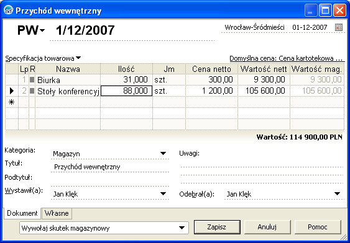Click the application icon in title bar
The width and height of the screenshot is (350, 243).
pyautogui.click(x=9, y=11)
